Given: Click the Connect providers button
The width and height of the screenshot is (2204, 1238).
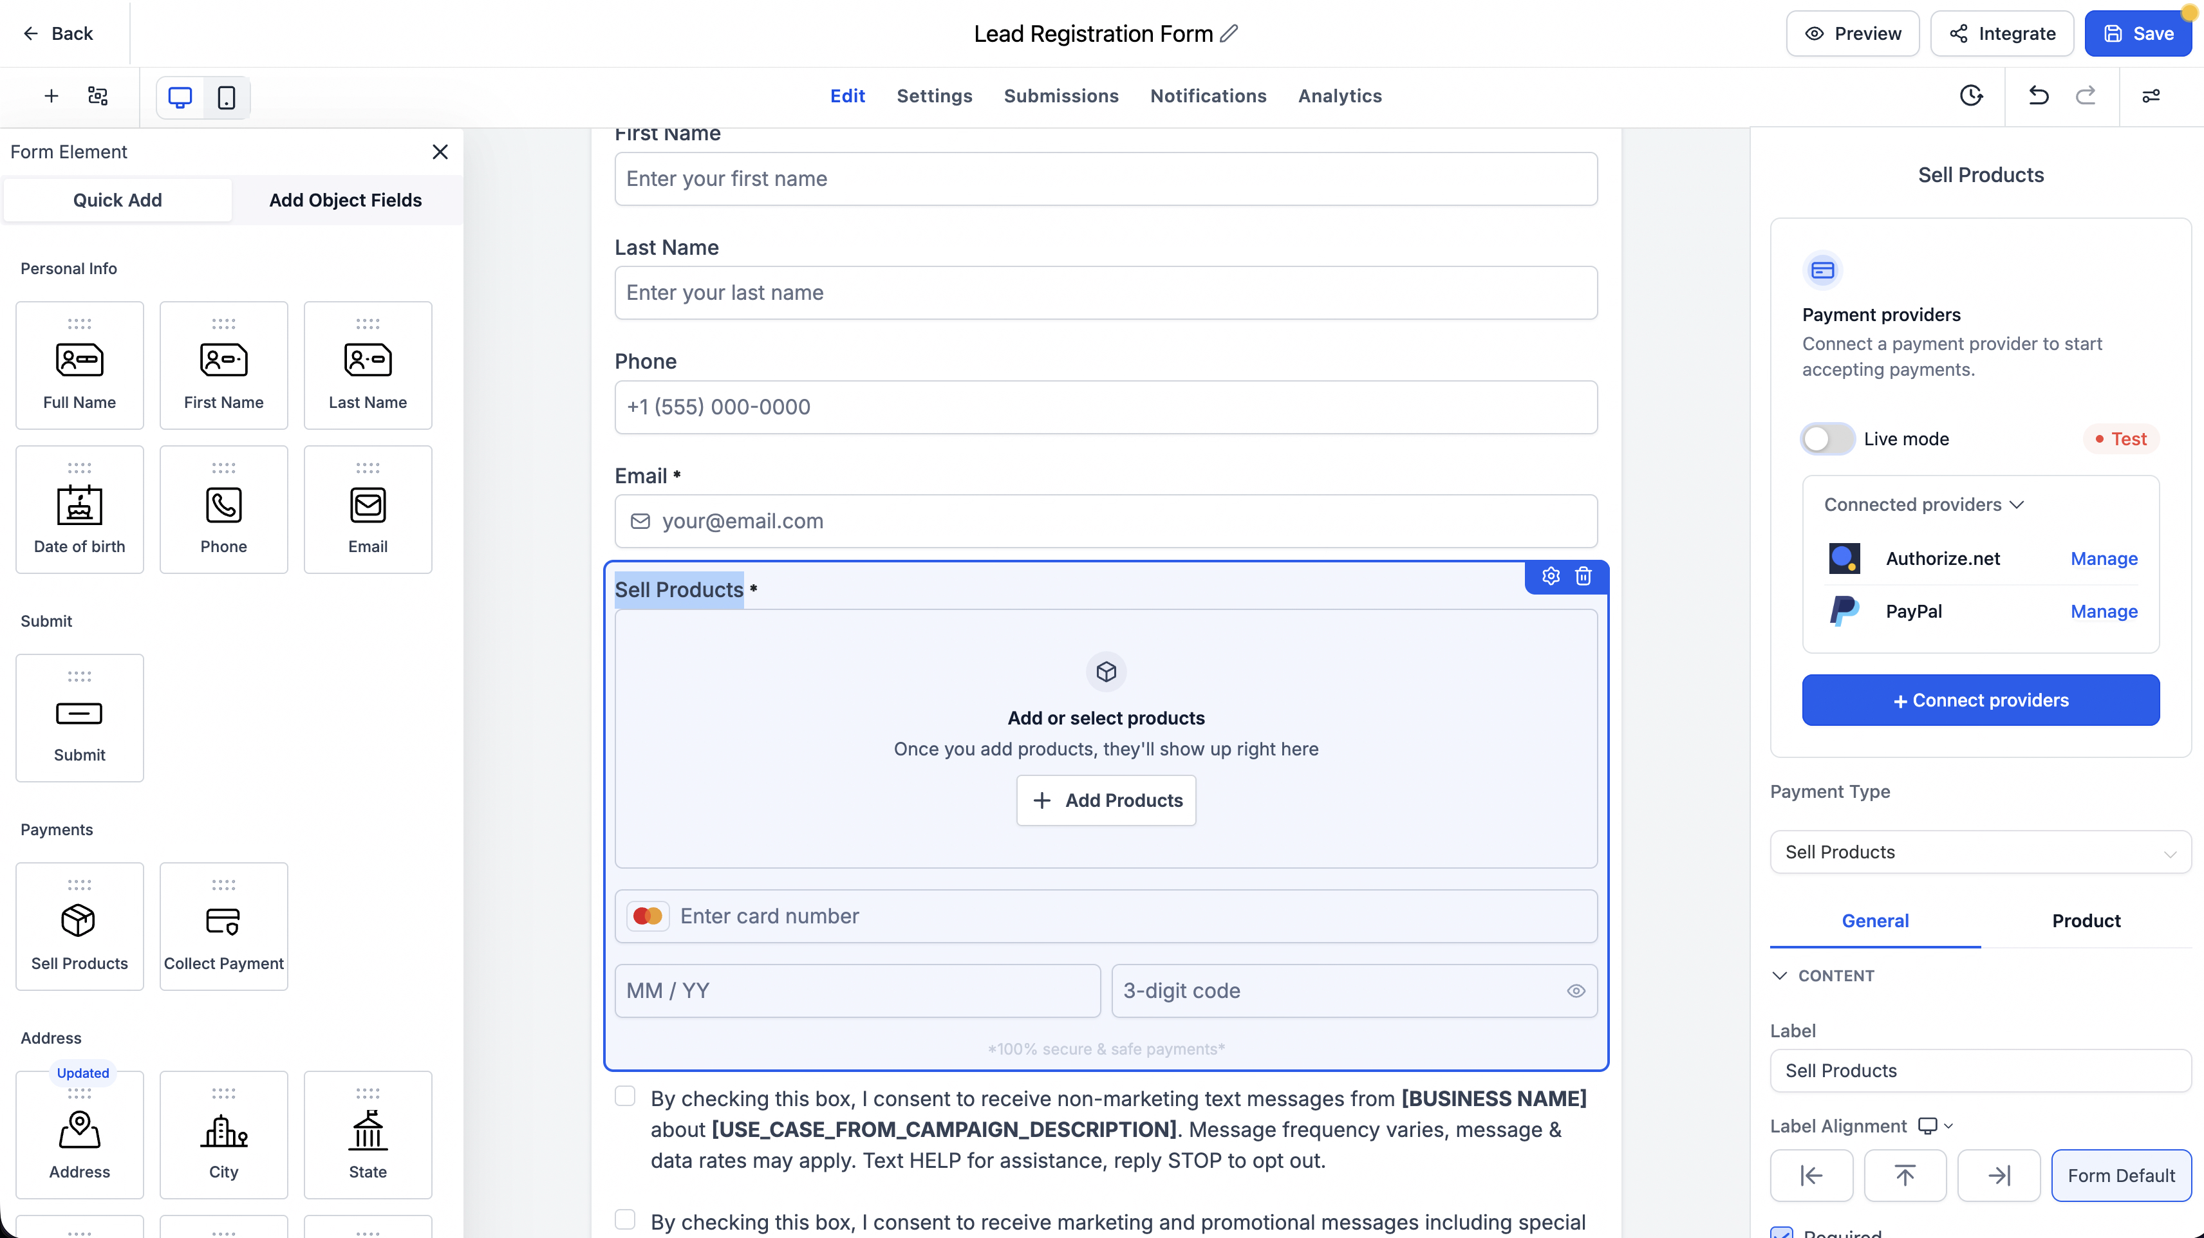Looking at the screenshot, I should 1981,700.
